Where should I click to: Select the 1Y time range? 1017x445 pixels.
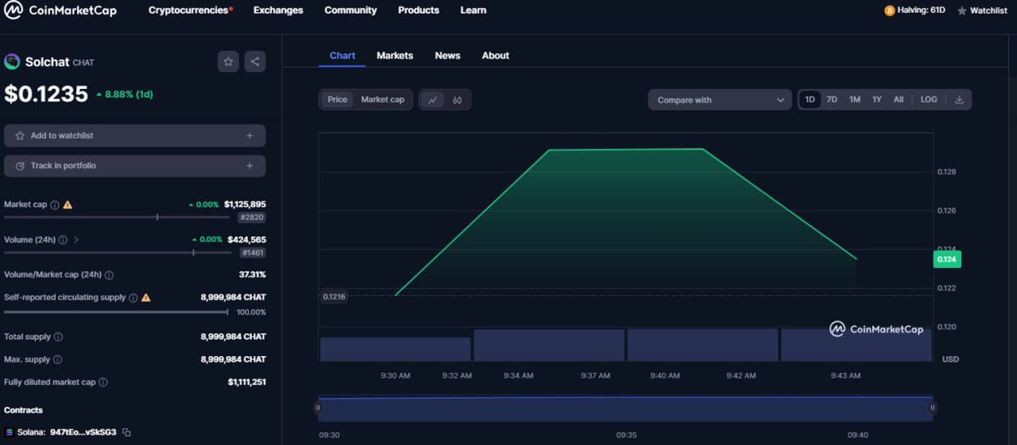(877, 100)
